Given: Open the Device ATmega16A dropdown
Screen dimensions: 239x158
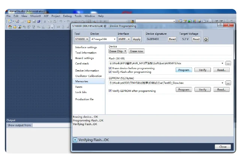Looking at the screenshot, I should coord(103,39).
